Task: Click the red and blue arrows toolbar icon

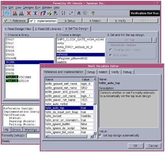Action: (x=43, y=13)
